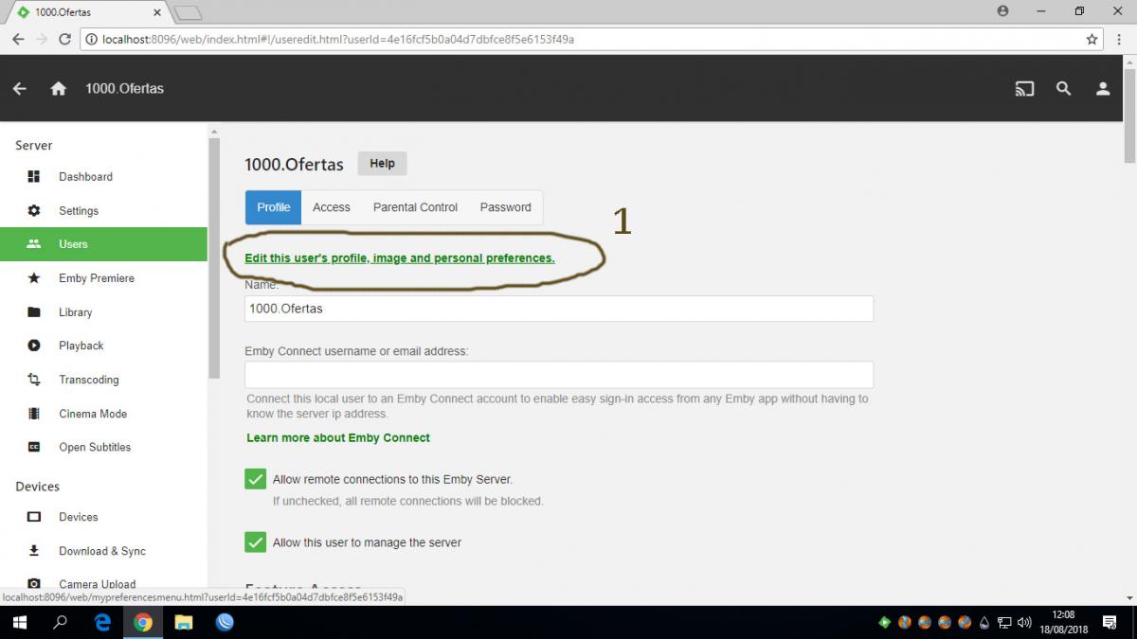Click the browser back arrow
This screenshot has width=1137, height=639.
point(18,40)
